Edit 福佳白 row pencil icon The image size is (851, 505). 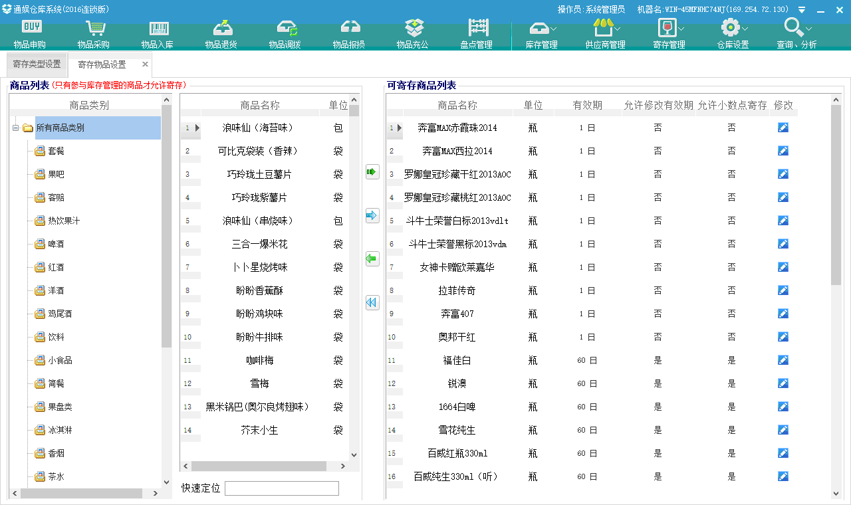(783, 360)
